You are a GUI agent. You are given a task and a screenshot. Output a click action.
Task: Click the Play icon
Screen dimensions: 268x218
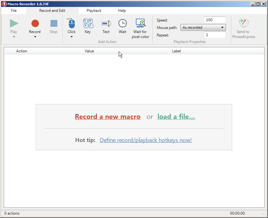click(x=14, y=23)
